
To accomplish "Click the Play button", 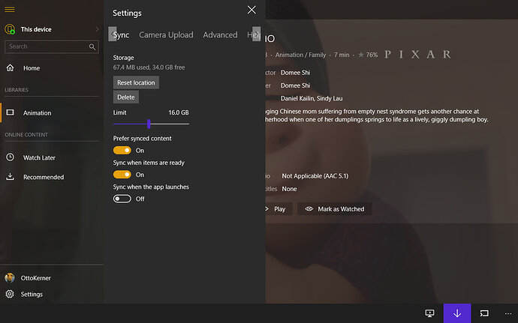I will tap(279, 209).
